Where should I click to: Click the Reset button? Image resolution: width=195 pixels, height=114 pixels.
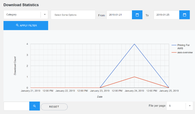point(54,107)
